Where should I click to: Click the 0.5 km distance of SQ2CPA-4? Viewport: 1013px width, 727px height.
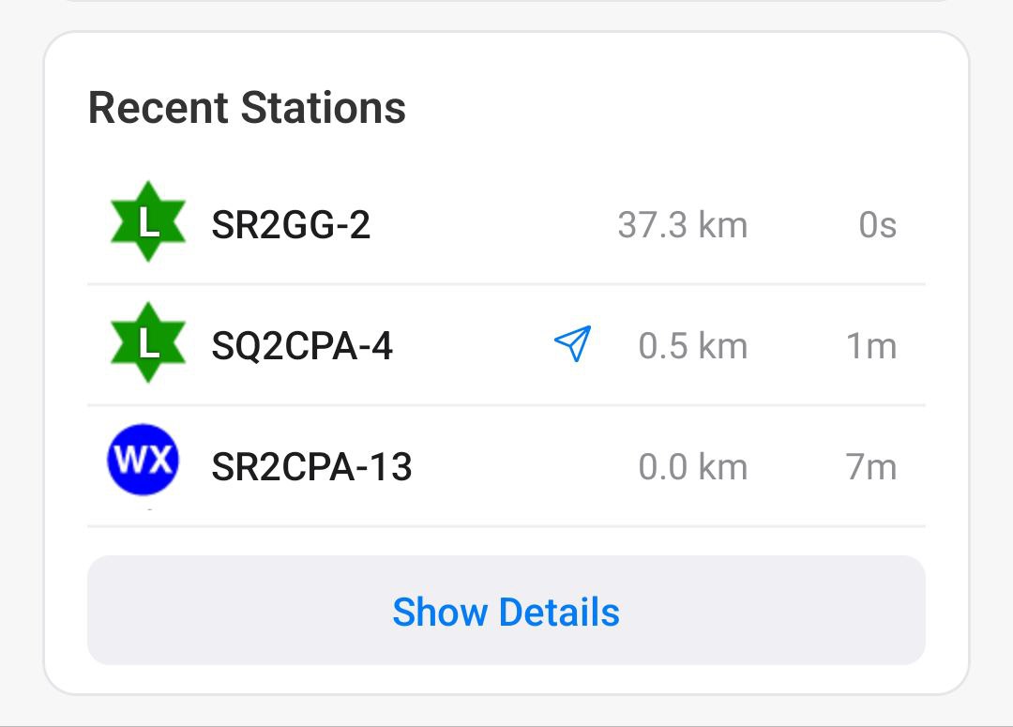[692, 346]
